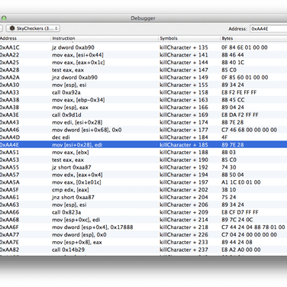Select instruction 'jz dword 0xab90'
287x287 pixels.
(x=73, y=47)
